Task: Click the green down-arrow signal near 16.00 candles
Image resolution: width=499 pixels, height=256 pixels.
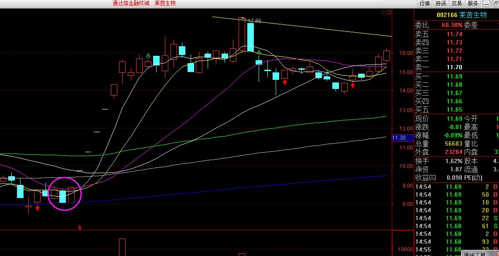Action: 148,56
